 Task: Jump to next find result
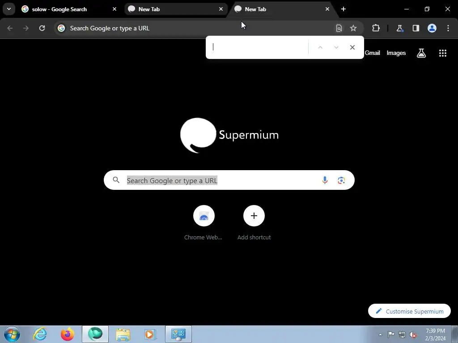pos(336,47)
